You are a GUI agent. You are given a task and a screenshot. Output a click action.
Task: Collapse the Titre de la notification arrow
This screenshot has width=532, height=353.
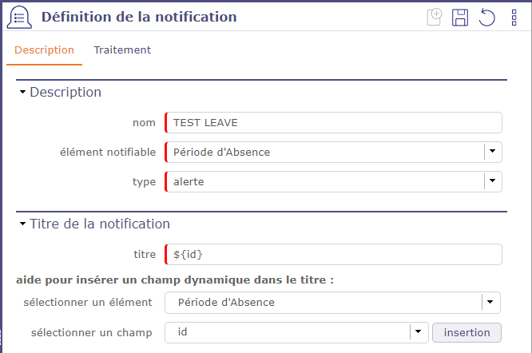tap(22, 224)
